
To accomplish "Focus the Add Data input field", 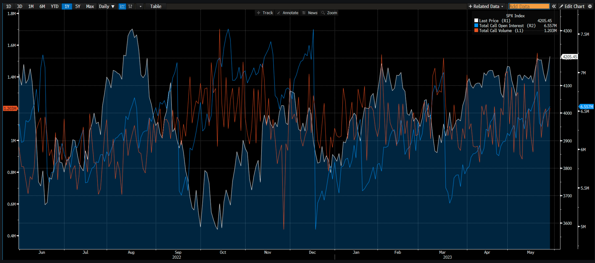I will 529,6.
